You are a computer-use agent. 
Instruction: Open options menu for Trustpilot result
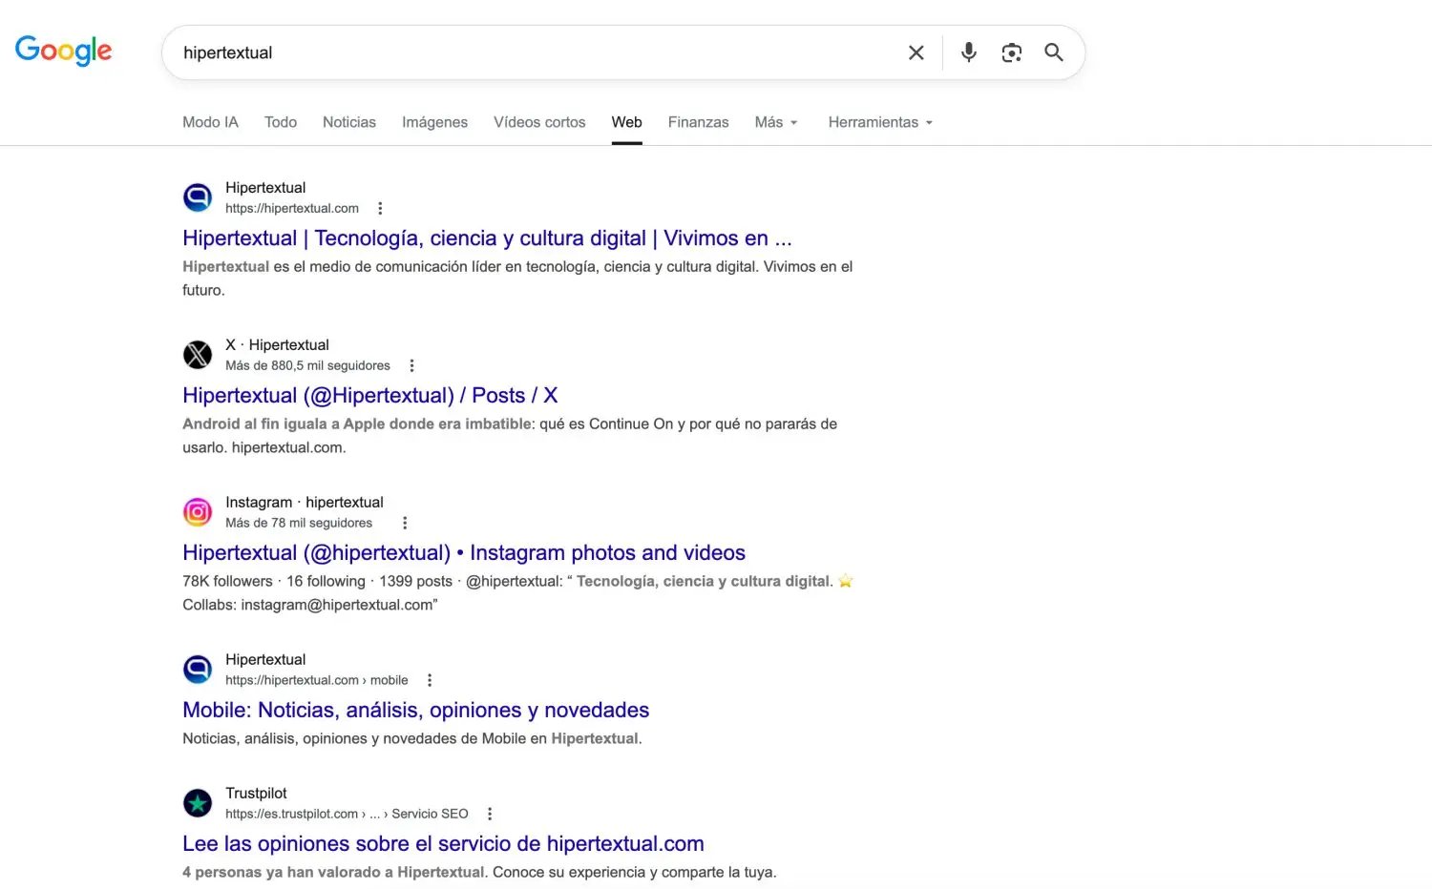490,814
